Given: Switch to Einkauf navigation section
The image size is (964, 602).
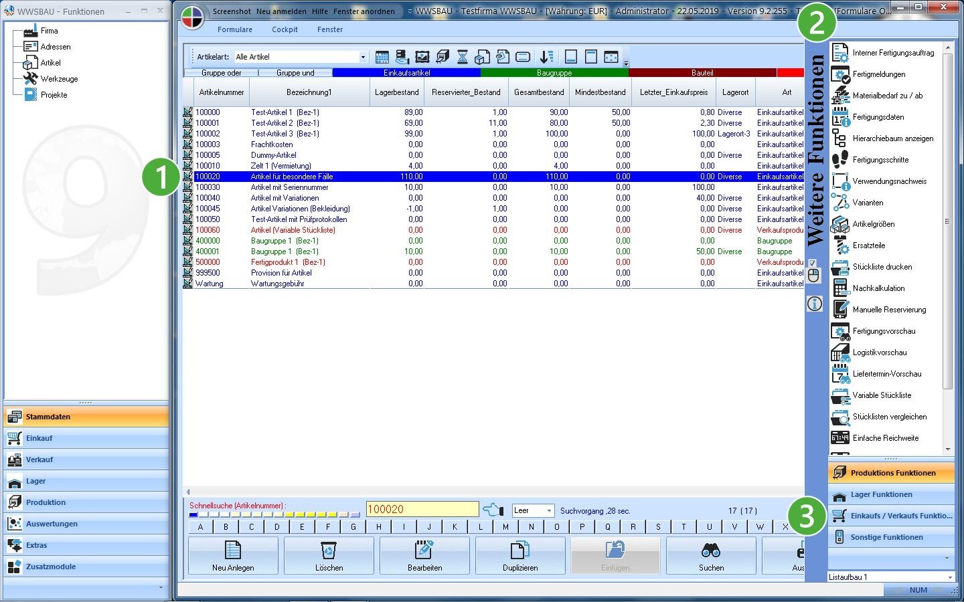Looking at the screenshot, I should [x=86, y=438].
